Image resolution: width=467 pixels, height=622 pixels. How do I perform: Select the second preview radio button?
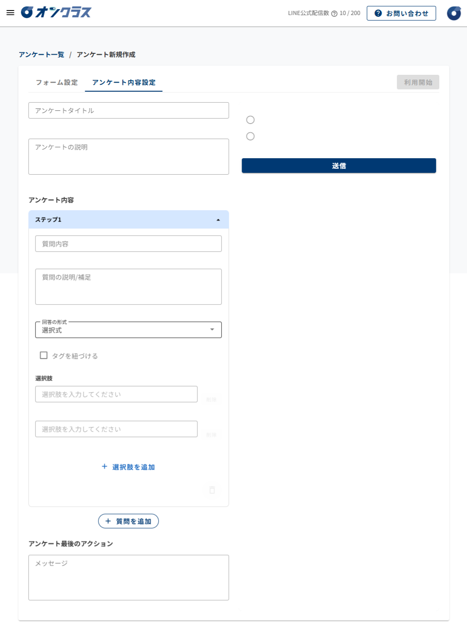(250, 136)
